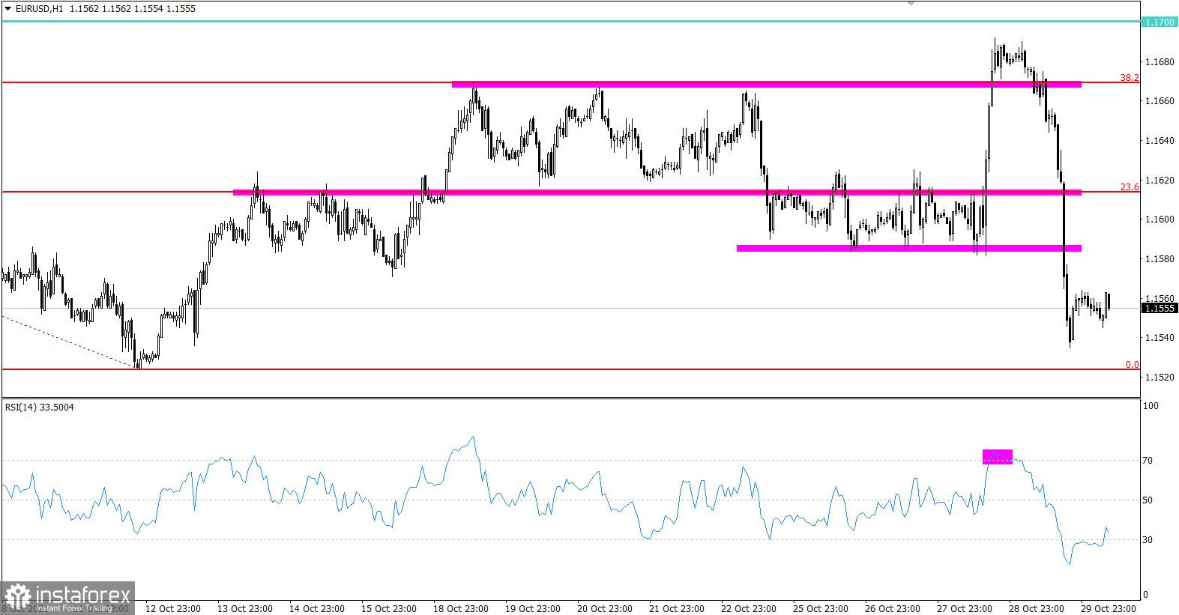
Task: Select the 0.0 Fibonacci level label
Action: coord(1133,364)
